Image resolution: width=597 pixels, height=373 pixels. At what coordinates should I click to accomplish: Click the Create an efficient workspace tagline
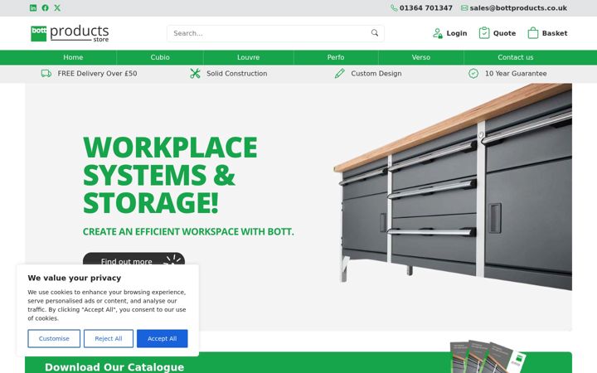point(188,231)
